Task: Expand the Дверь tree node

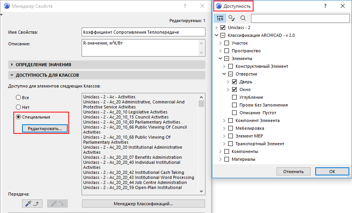Action: [228, 82]
